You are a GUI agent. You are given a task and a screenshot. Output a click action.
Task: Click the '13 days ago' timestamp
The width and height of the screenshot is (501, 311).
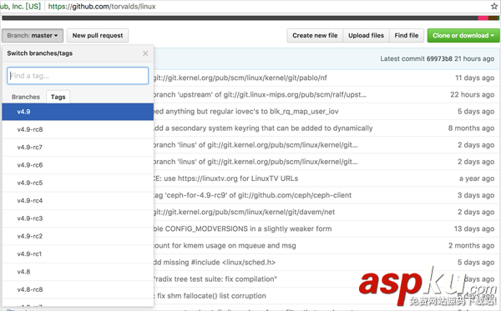click(474, 228)
